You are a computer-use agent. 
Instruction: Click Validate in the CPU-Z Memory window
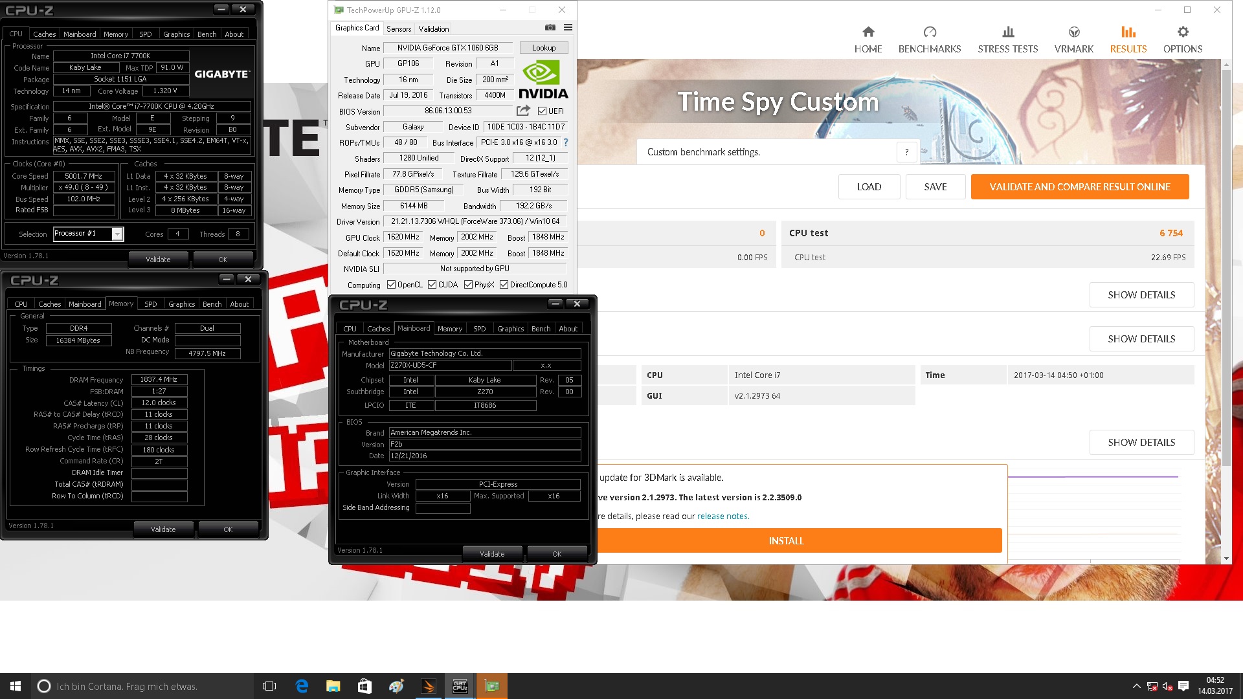click(x=163, y=529)
